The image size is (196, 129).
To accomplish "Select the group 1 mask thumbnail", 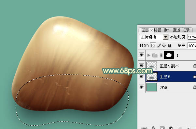I will [x=169, y=55].
